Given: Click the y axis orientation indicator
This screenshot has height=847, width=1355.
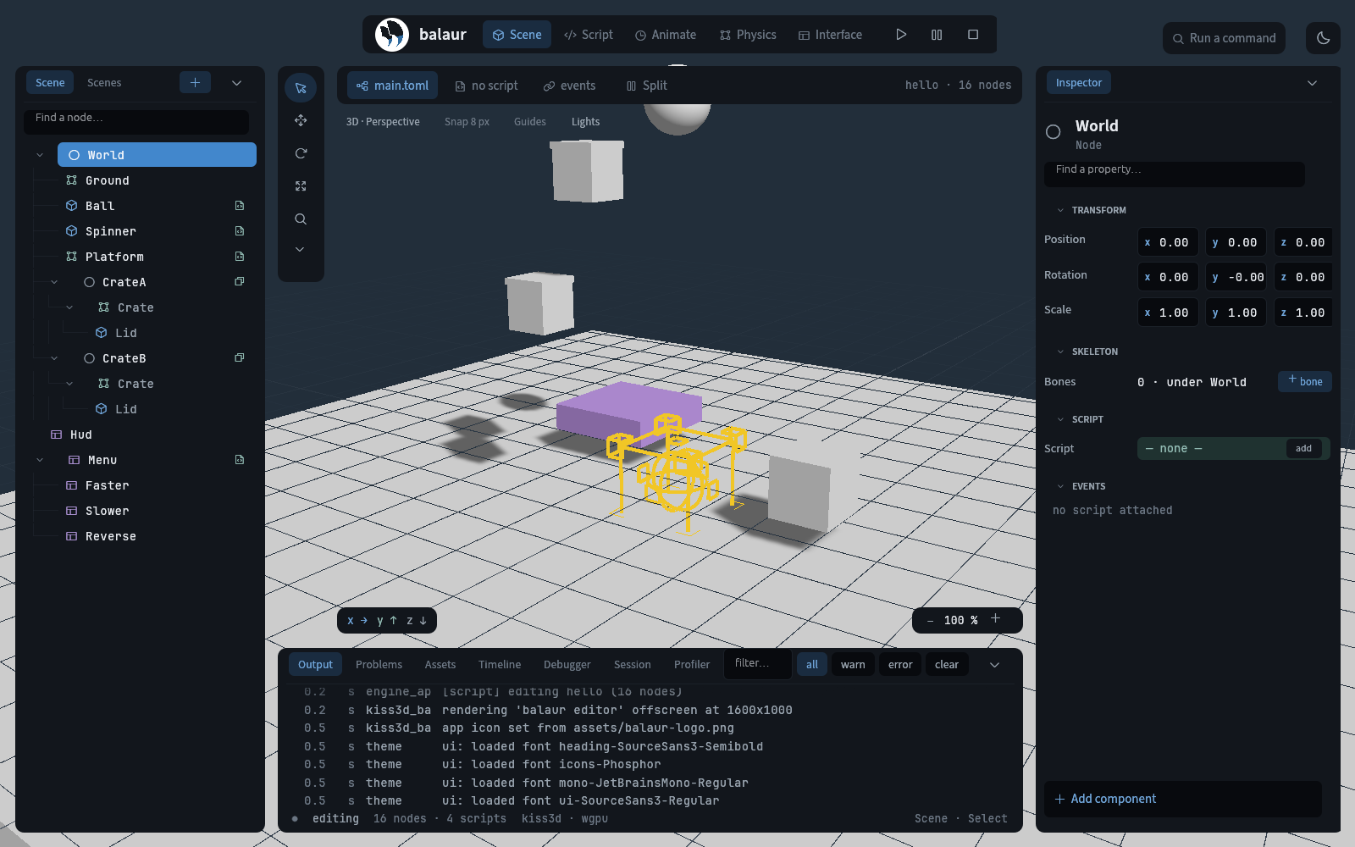Looking at the screenshot, I should point(387,621).
